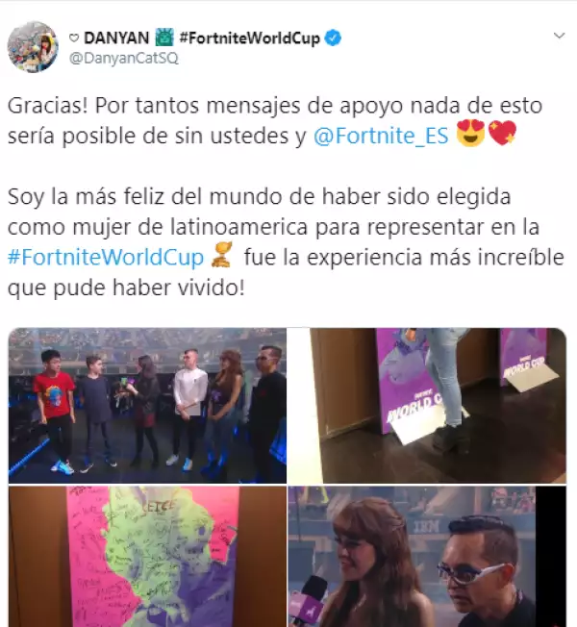This screenshot has width=577, height=627.
Task: Click the blue verified badge icon
Action: coord(333,38)
